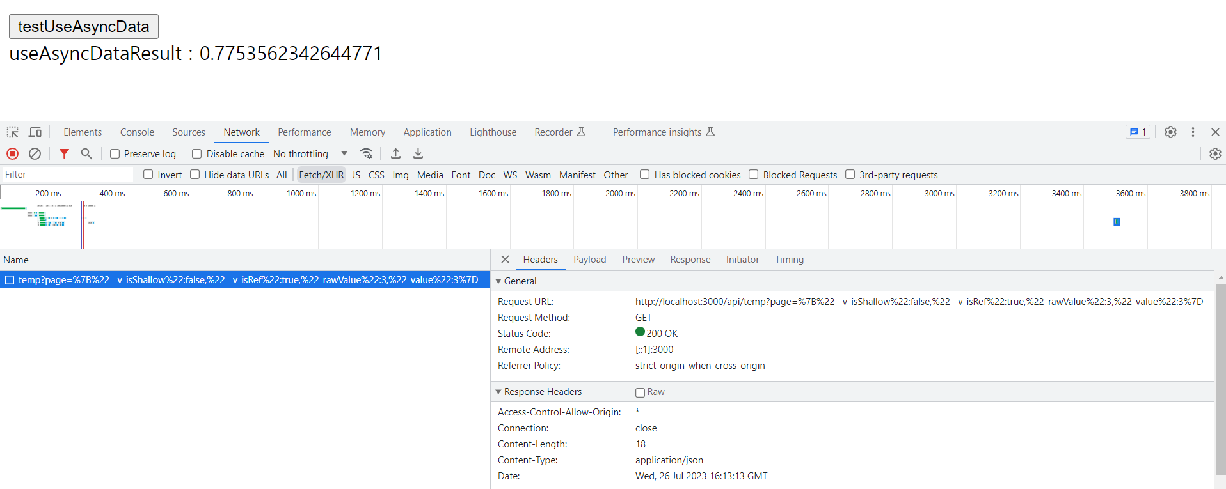Open the Recorder tab
The image size is (1226, 489).
pos(560,132)
